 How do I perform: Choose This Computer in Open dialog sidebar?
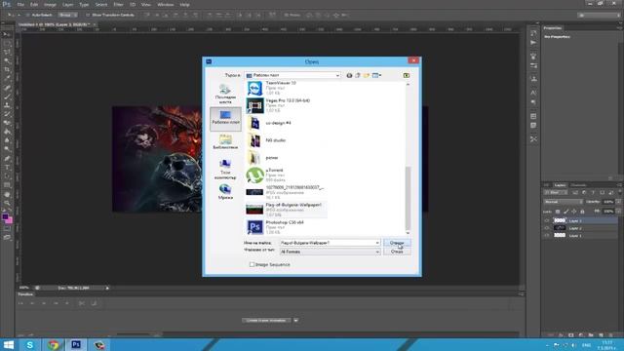tap(225, 169)
